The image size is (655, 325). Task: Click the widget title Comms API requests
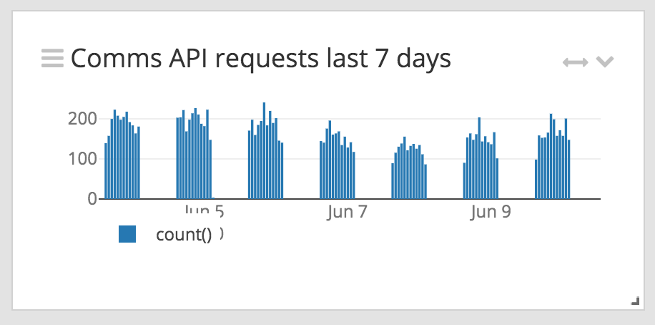click(x=261, y=59)
